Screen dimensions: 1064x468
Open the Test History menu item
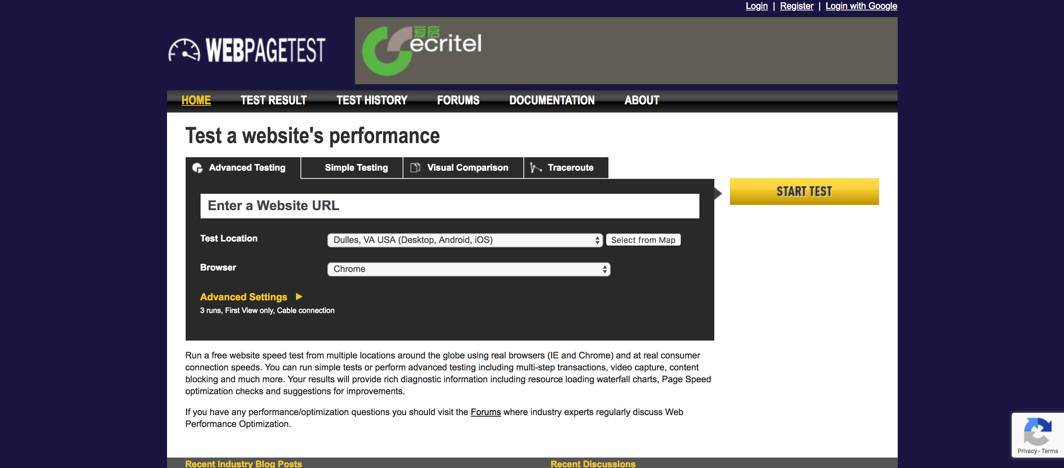[372, 100]
